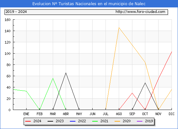Click the black 2023 peak at ABR
178x129 pixels.
[x=66, y=73]
